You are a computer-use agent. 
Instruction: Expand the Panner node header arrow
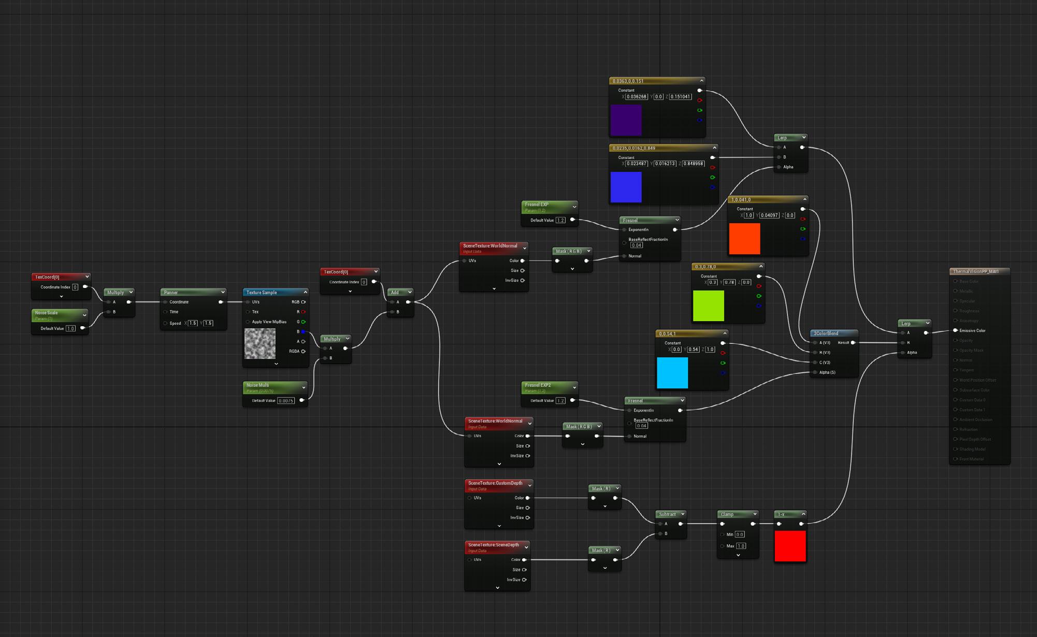[223, 292]
